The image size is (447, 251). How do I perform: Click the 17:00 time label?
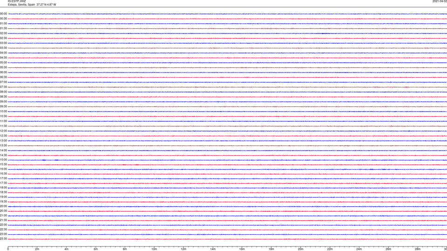3,178
